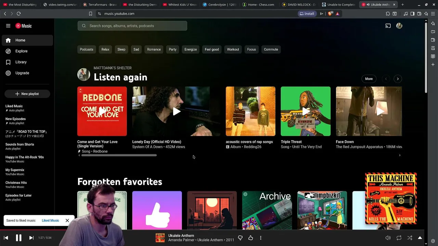Play Come and Get Your Love thumbnail
Screen dimensions: 438x246
102,111
